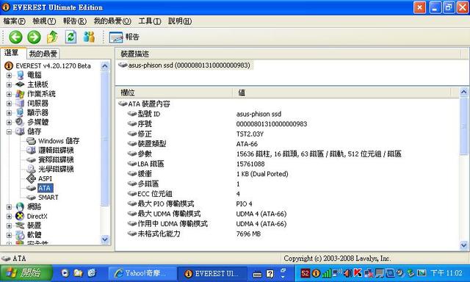Expand the 電腦 tree node

9,75
